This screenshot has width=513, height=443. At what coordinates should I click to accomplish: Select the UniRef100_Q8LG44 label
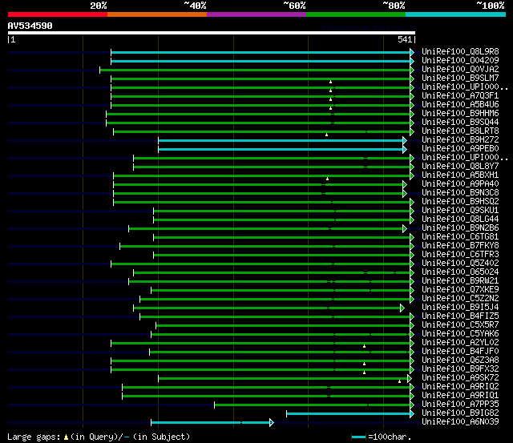(460, 219)
